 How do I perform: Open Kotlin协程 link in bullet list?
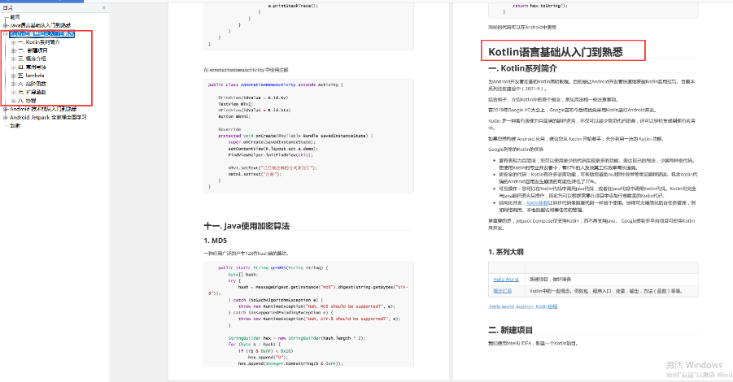(537, 203)
